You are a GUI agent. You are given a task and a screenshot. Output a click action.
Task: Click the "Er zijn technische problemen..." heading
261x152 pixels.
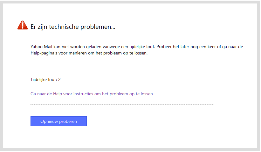73,27
